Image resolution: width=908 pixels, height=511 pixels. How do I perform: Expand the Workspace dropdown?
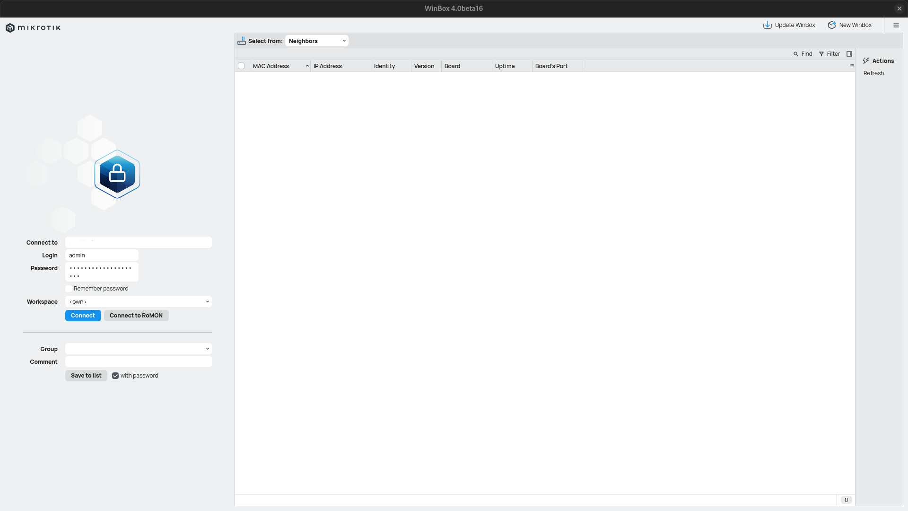coord(139,302)
